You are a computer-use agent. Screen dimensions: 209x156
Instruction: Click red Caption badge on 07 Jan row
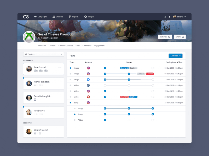click(150, 74)
